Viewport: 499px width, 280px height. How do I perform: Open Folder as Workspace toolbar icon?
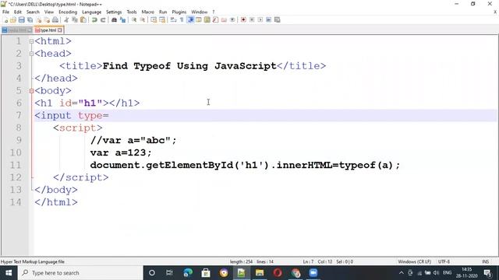(x=224, y=20)
